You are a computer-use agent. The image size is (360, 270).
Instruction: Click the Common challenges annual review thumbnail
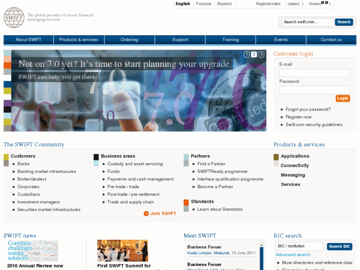[x=33, y=251]
